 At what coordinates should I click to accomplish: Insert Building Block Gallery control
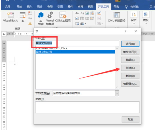pos(92,13)
